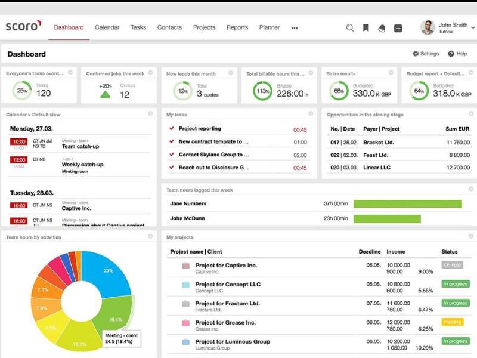Open gear on My projects widget

point(471,236)
